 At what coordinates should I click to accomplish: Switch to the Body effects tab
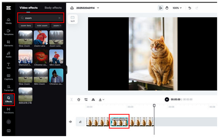[x=53, y=8]
